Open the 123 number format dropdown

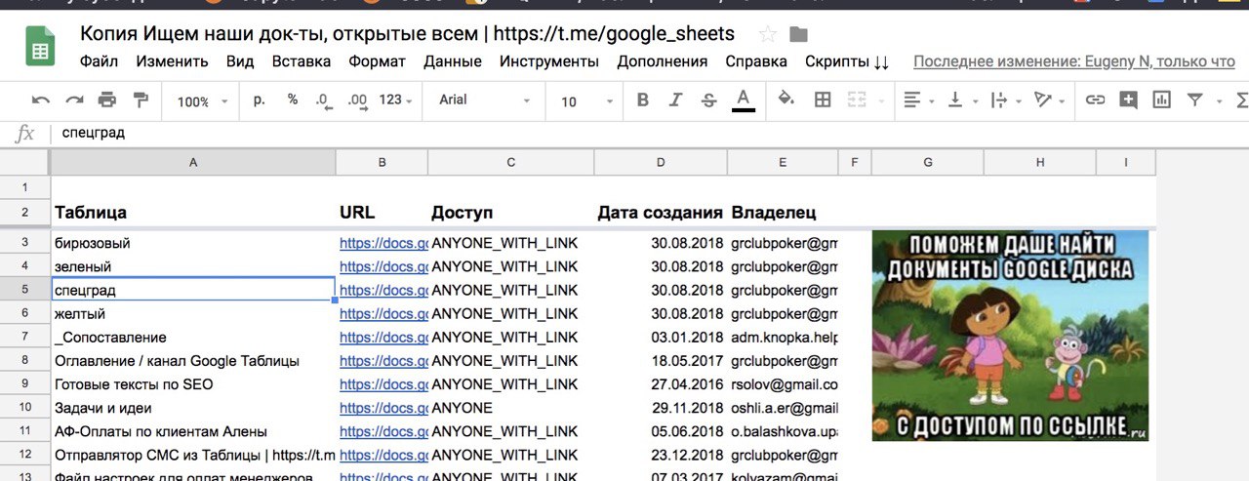click(395, 100)
